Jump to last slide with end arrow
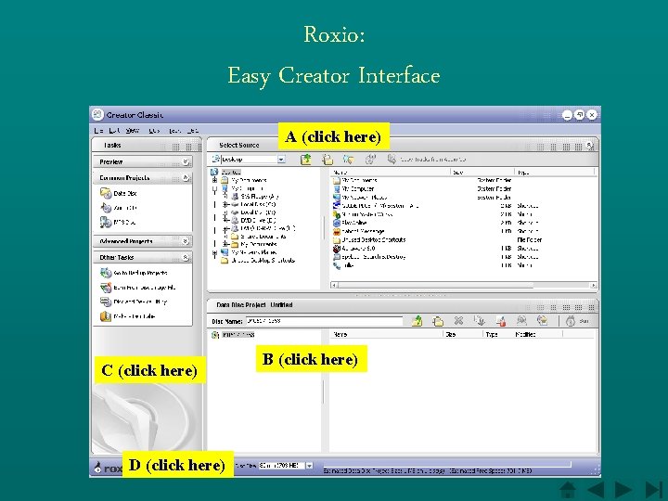 pos(653,489)
